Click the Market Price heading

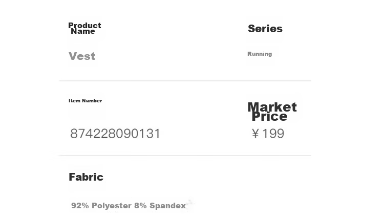pos(272,112)
